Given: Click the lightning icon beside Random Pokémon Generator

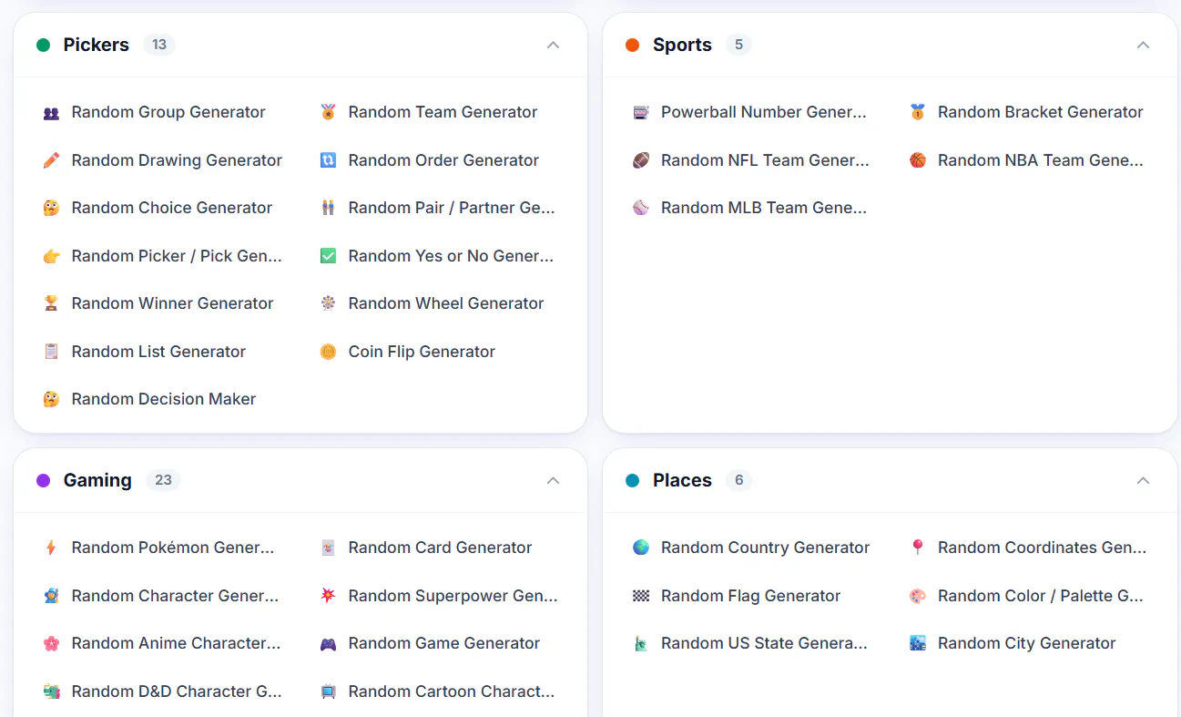Looking at the screenshot, I should [51, 548].
